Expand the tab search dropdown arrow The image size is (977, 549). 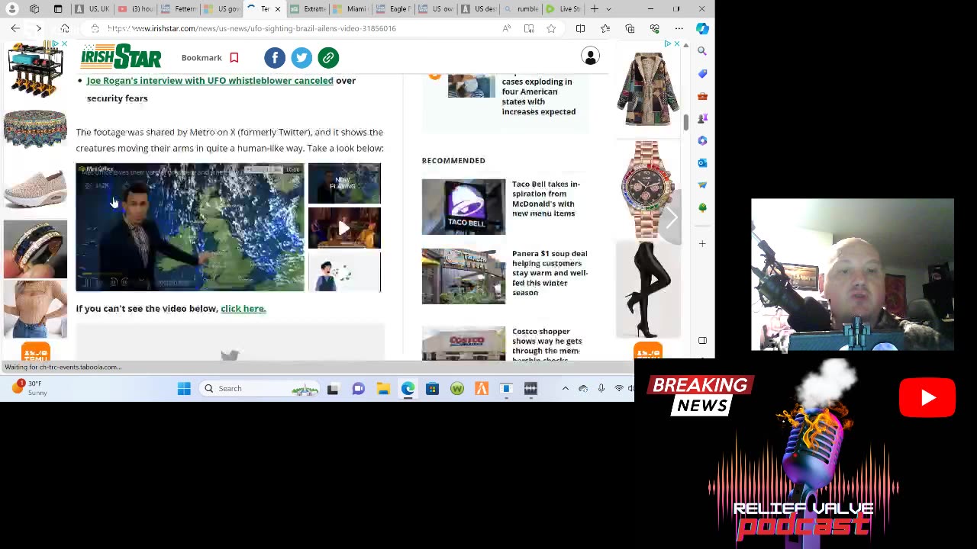pos(608,8)
